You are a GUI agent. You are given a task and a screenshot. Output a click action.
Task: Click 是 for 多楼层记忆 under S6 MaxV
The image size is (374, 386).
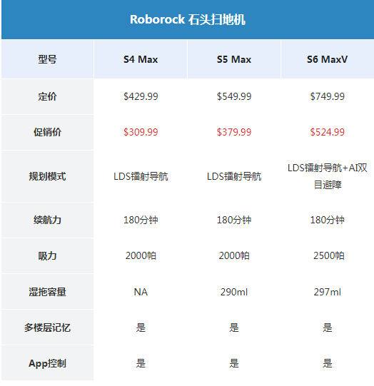tap(327, 327)
